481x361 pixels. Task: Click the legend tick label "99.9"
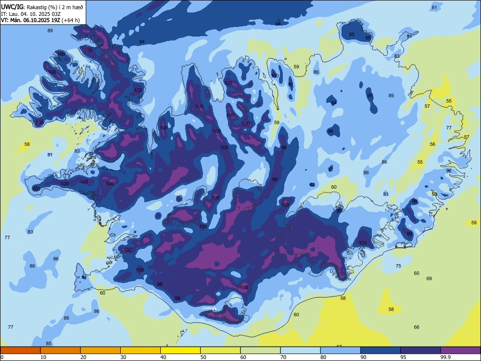(445, 357)
